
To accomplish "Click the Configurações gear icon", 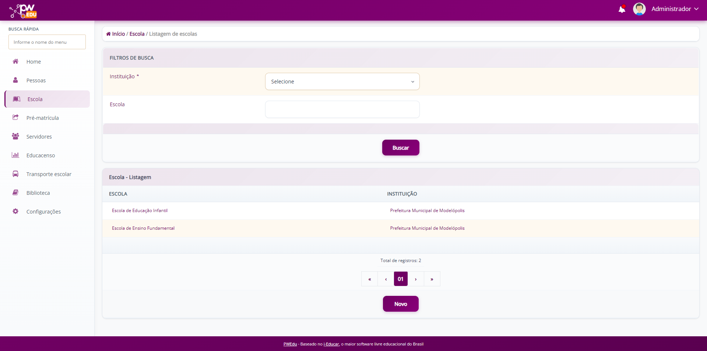I will click(15, 211).
